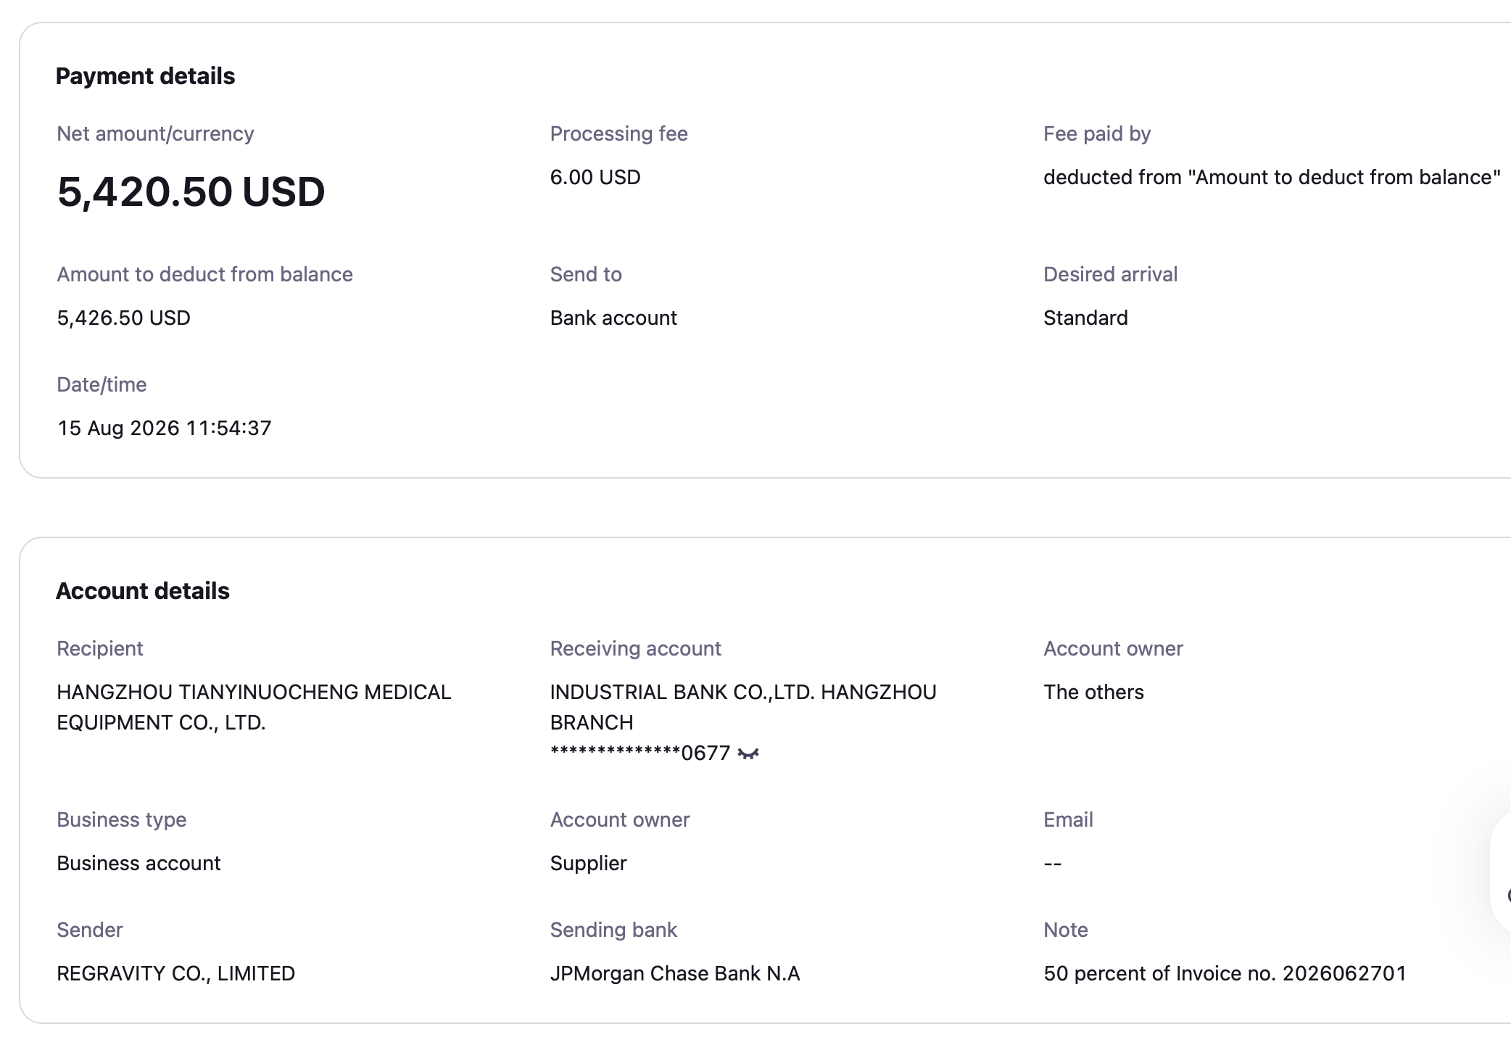Screen dimensions: 1511x1037
Task: Click the fee deducted from balance text
Action: pyautogui.click(x=1272, y=177)
